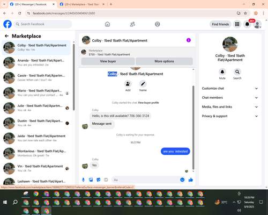Show hidden system tray icons chevron
268x215 pixels.
coord(234,202)
